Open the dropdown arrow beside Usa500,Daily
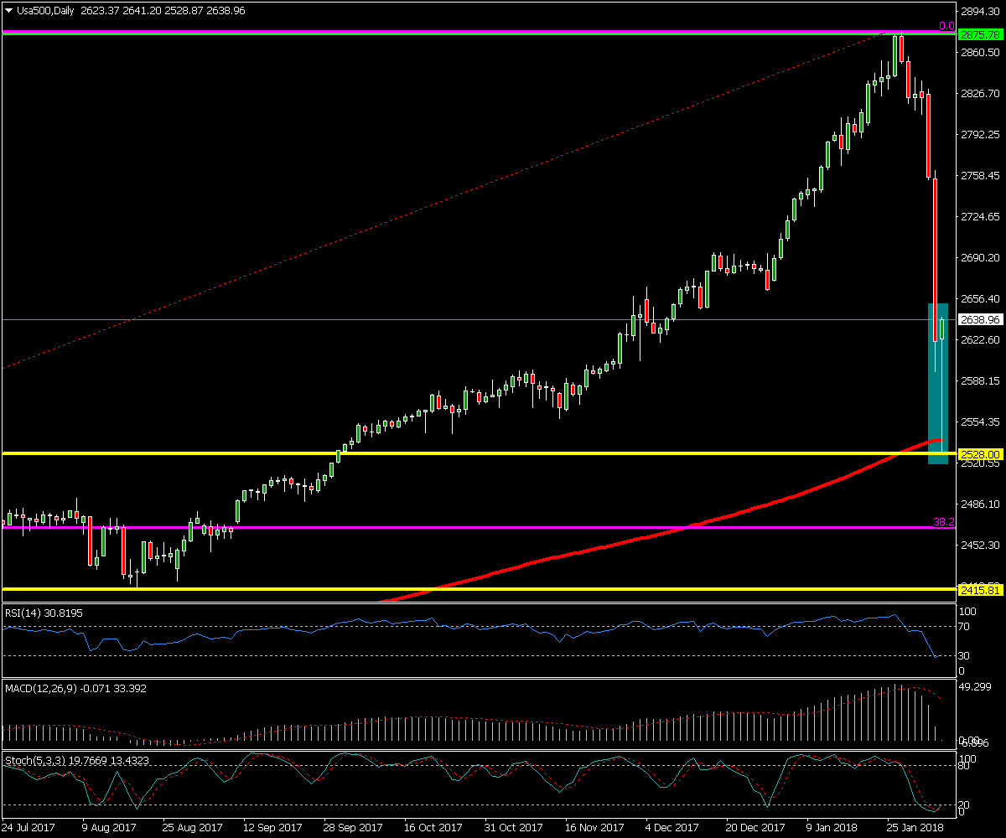This screenshot has height=838, width=1006. point(9,11)
